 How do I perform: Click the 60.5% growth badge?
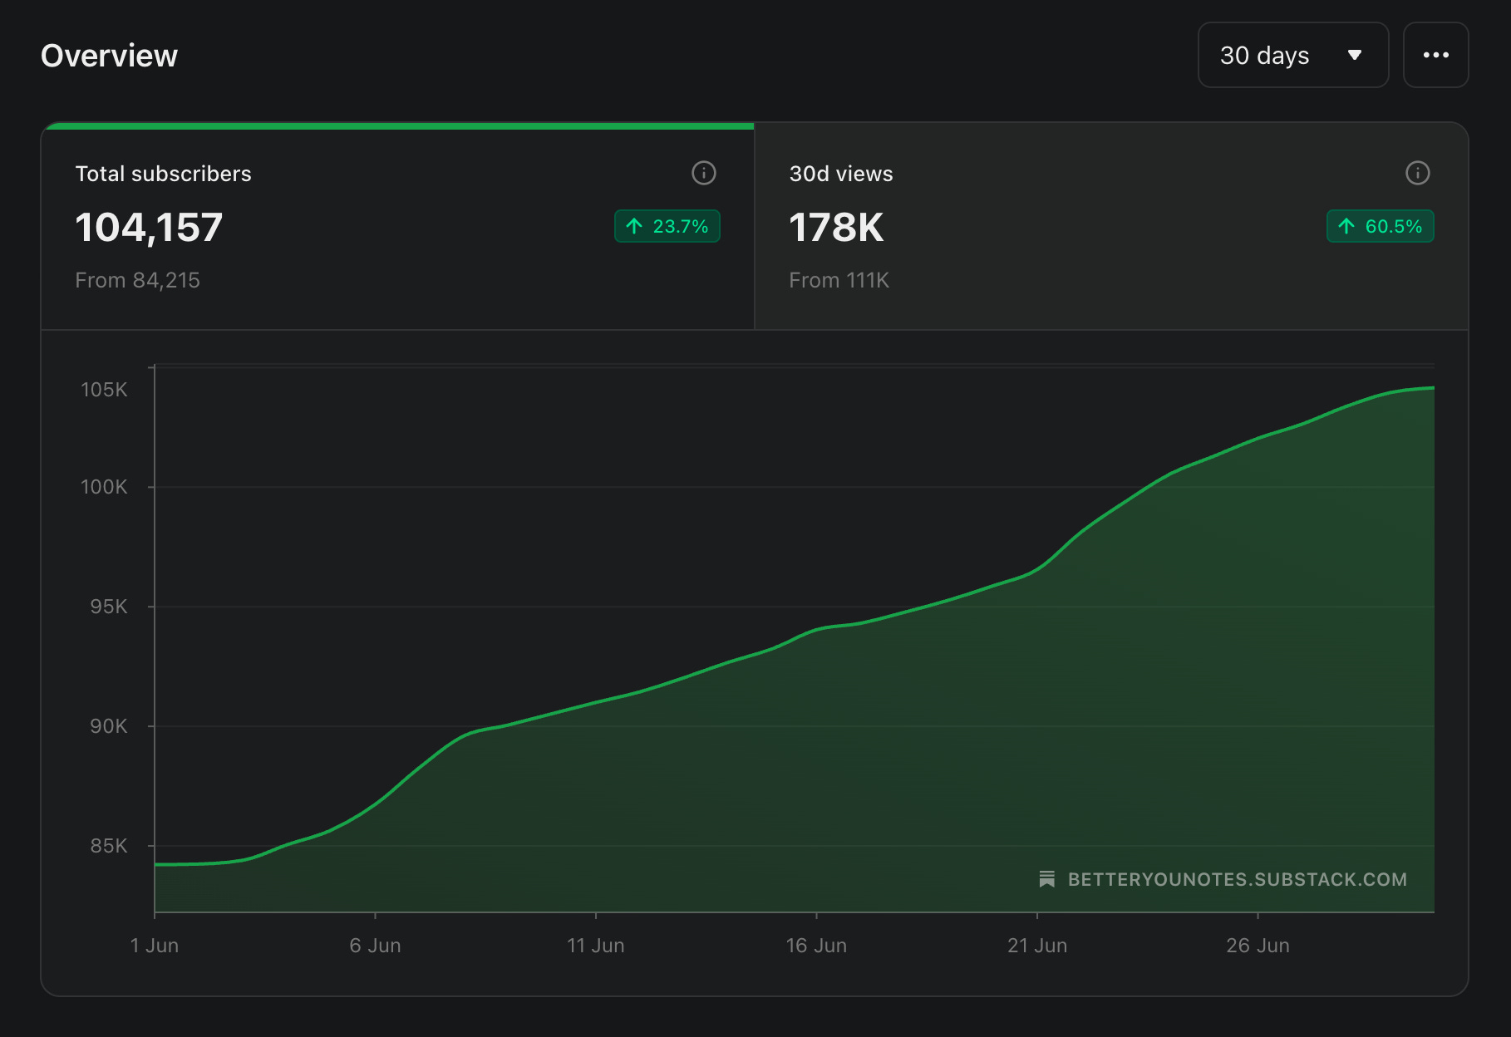pyautogui.click(x=1381, y=226)
